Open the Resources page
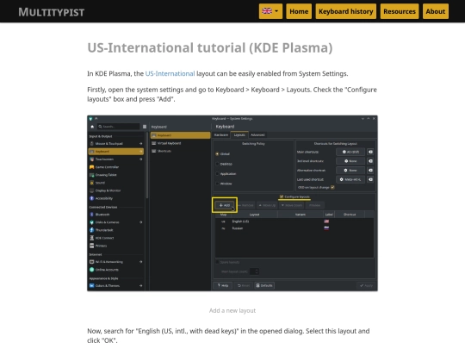 click(x=400, y=11)
